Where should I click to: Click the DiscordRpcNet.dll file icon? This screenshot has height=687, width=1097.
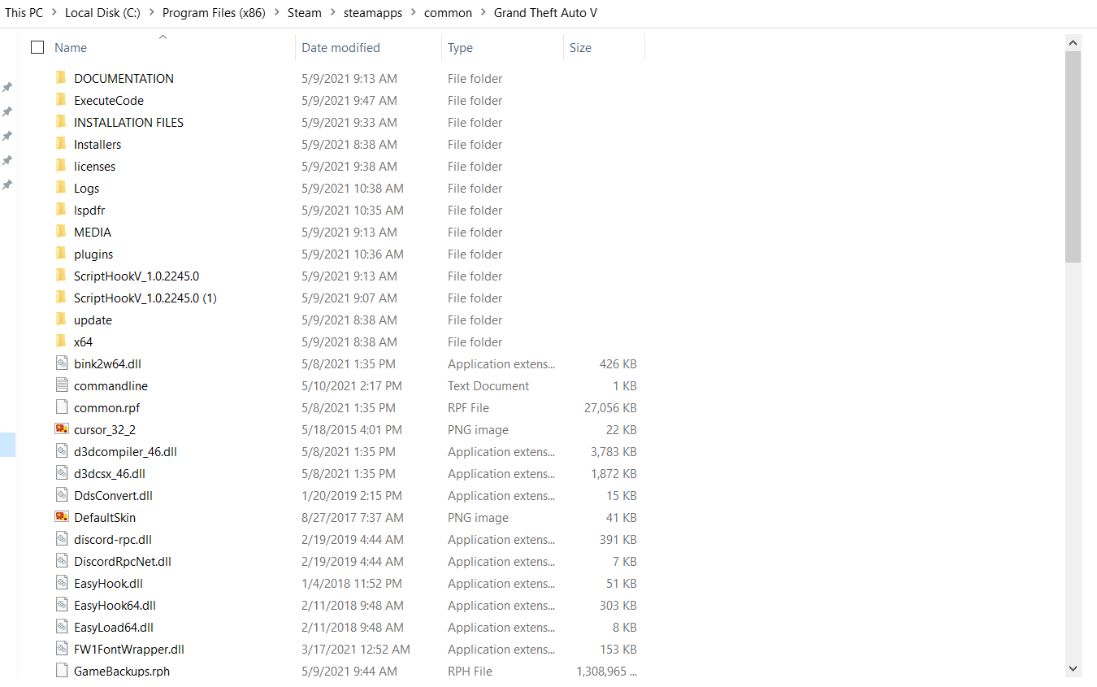(61, 561)
